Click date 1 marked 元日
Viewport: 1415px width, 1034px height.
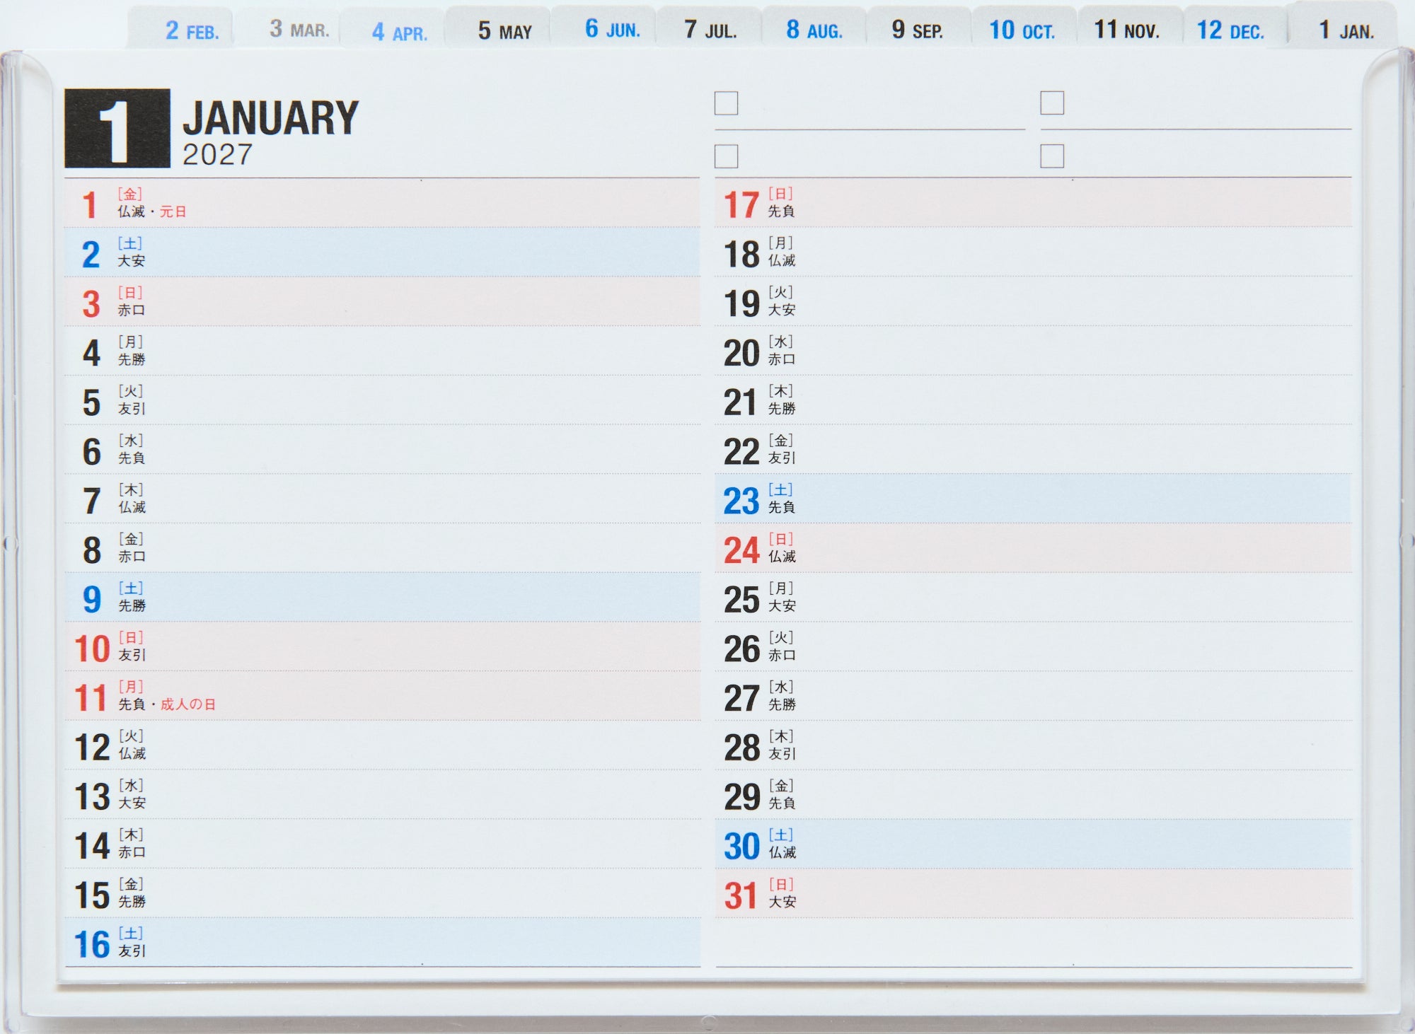tap(382, 203)
